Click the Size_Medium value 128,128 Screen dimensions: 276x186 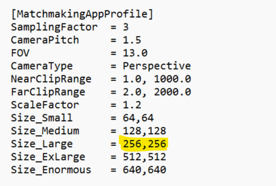pos(144,131)
